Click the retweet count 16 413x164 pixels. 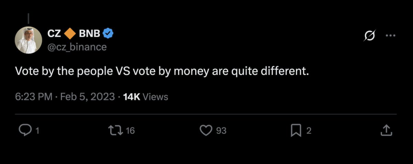[130, 131]
